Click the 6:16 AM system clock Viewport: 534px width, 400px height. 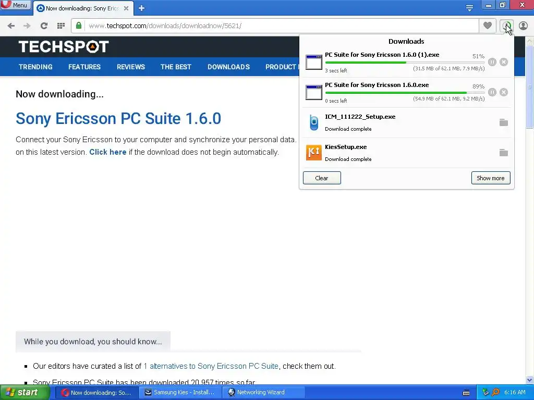515,392
